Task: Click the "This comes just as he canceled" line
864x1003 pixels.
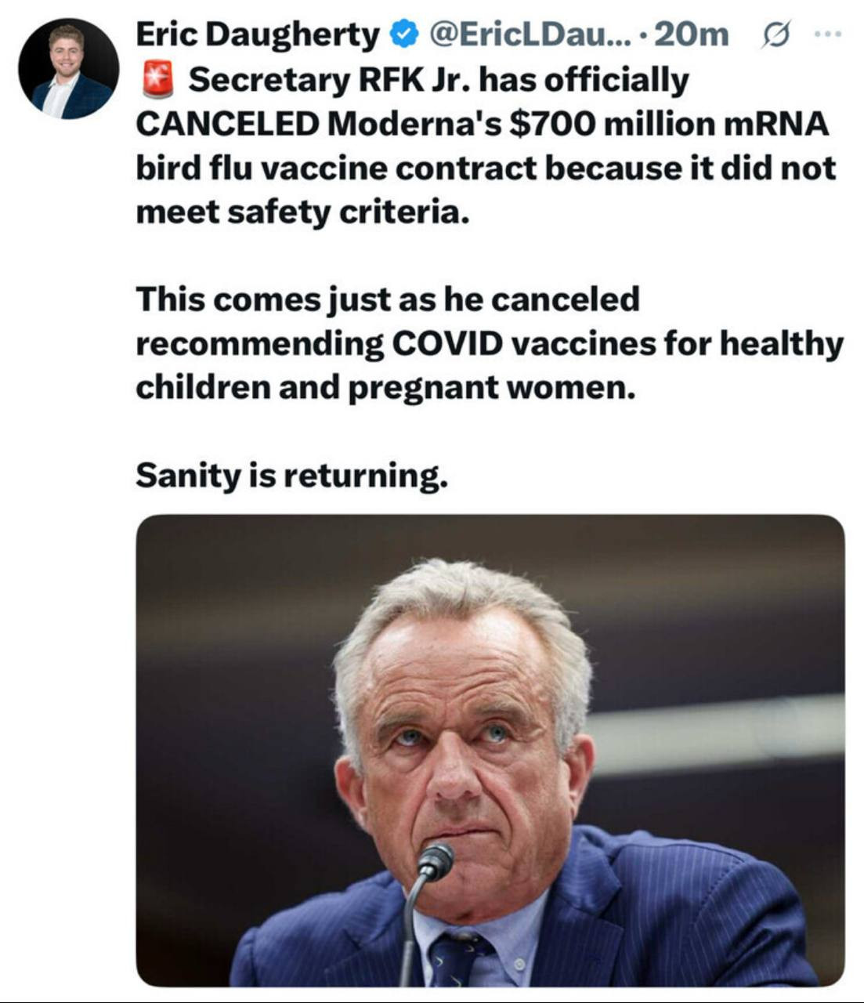Action: pos(388,299)
